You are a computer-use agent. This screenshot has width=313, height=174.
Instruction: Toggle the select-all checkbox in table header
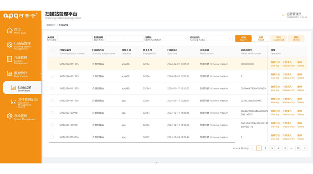[x=52, y=52]
